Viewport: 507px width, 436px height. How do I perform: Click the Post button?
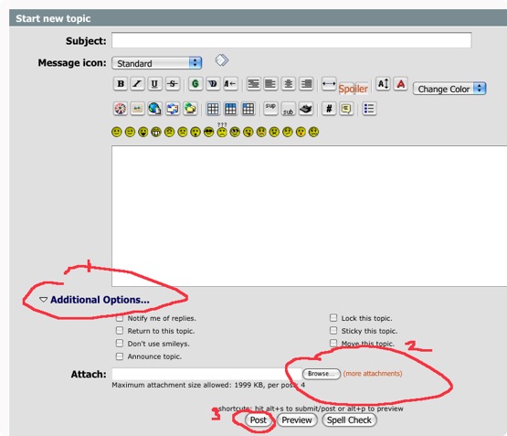[x=258, y=420]
